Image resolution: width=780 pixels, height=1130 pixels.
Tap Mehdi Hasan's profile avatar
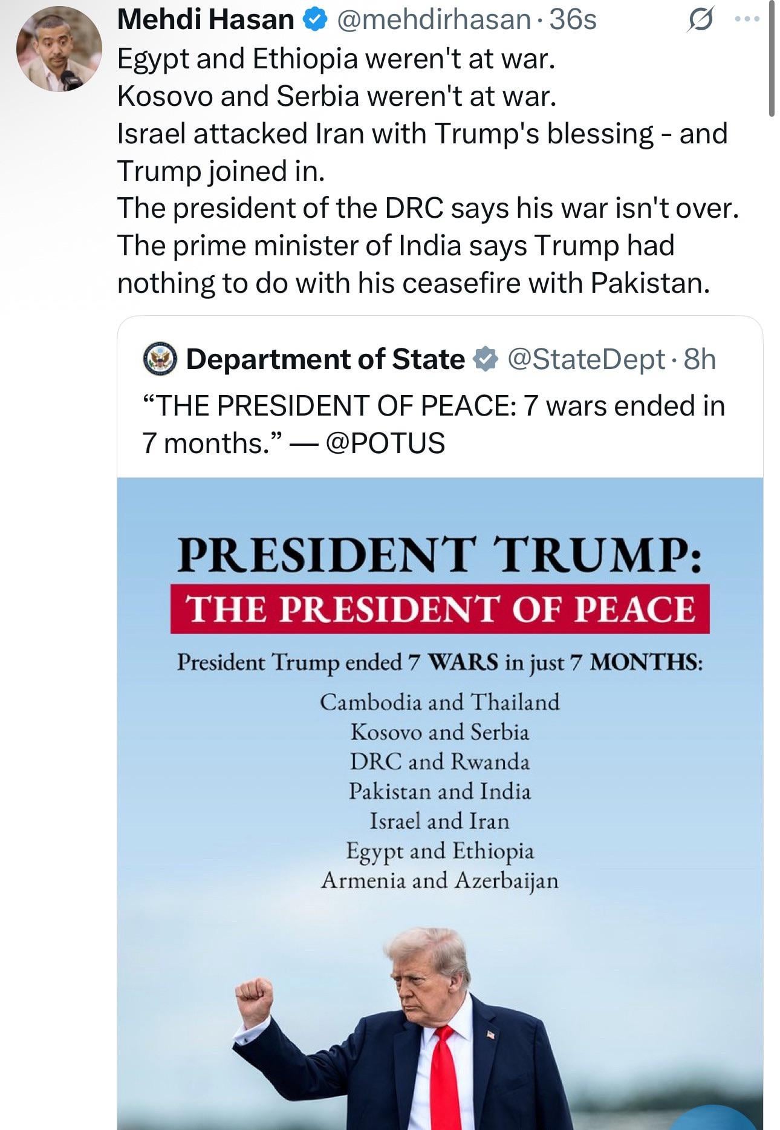(x=59, y=49)
